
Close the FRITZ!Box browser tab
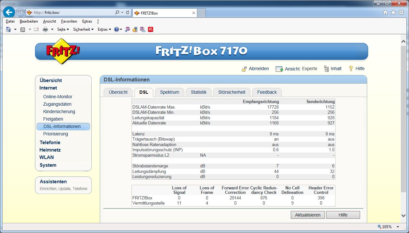click(x=194, y=13)
